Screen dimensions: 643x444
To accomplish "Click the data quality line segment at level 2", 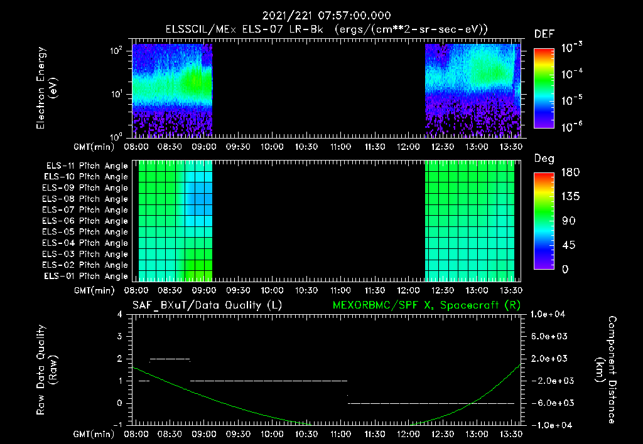I will click(x=170, y=359).
